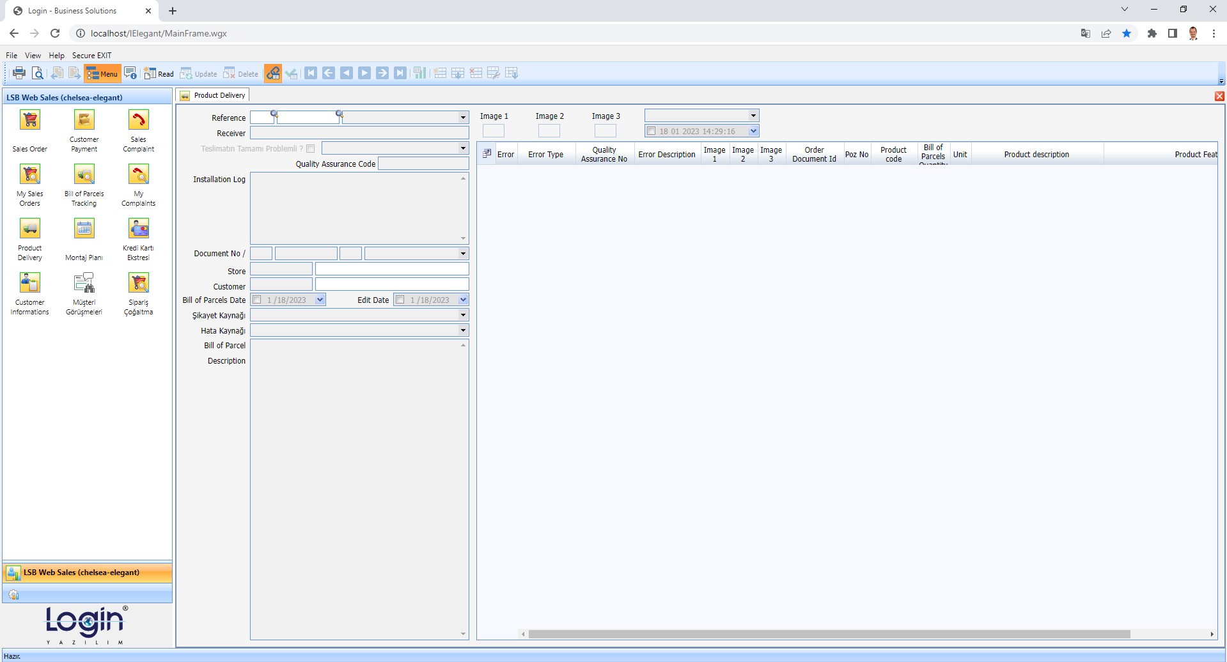1227x662 pixels.
Task: Open Bill of Parcels Tracking
Action: click(84, 174)
